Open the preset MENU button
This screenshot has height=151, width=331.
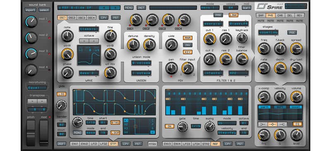pyautogui.click(x=129, y=8)
